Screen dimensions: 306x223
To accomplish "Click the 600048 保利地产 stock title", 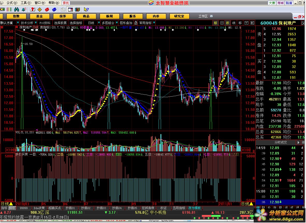I will (x=278, y=23).
